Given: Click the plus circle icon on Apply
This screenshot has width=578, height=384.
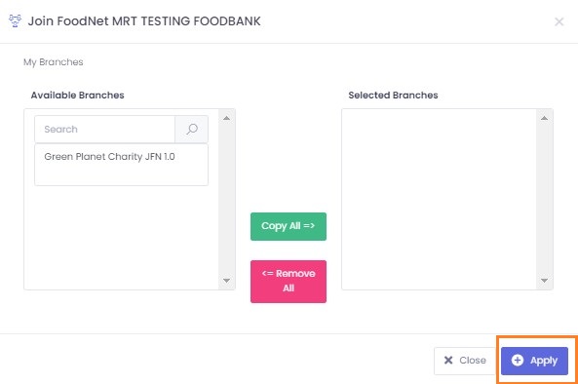Looking at the screenshot, I should (x=518, y=360).
